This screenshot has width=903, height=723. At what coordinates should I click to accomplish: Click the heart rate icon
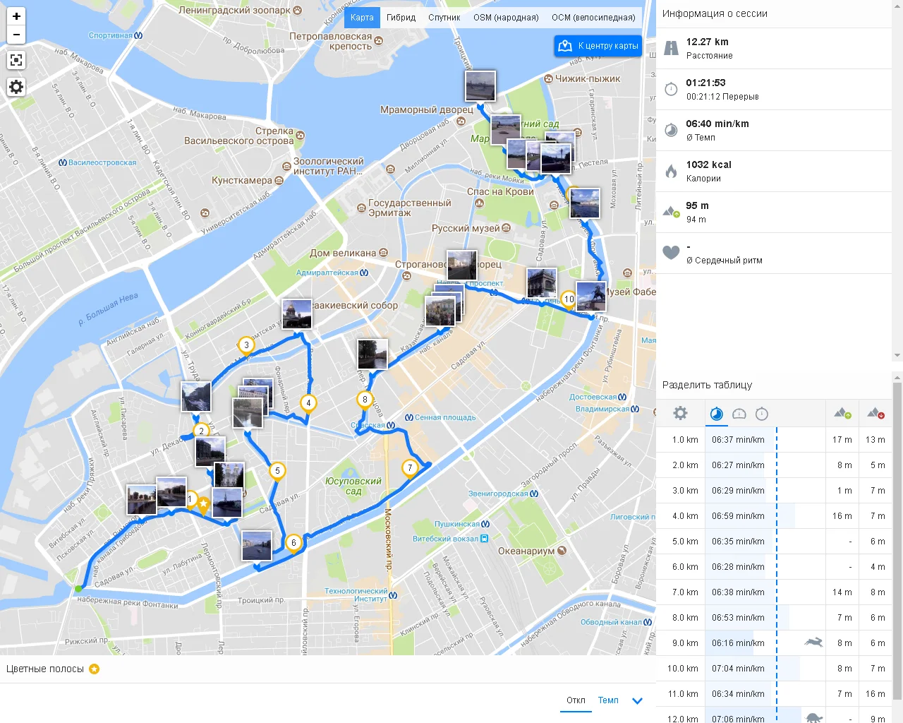(671, 253)
